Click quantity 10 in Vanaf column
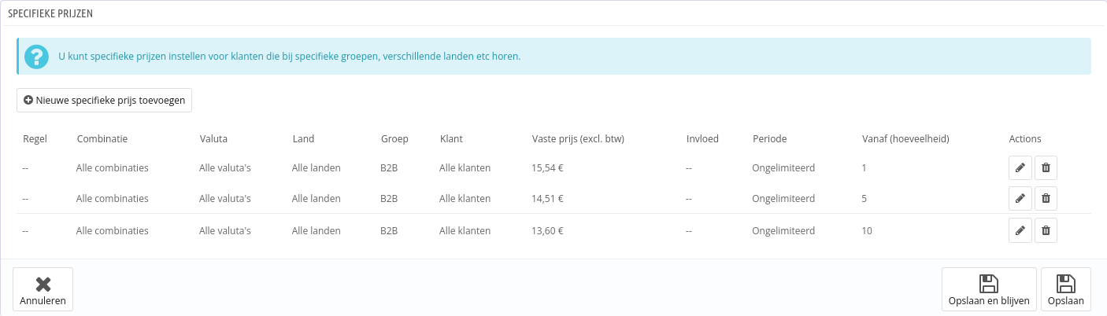Image resolution: width=1107 pixels, height=316 pixels. pyautogui.click(x=867, y=230)
